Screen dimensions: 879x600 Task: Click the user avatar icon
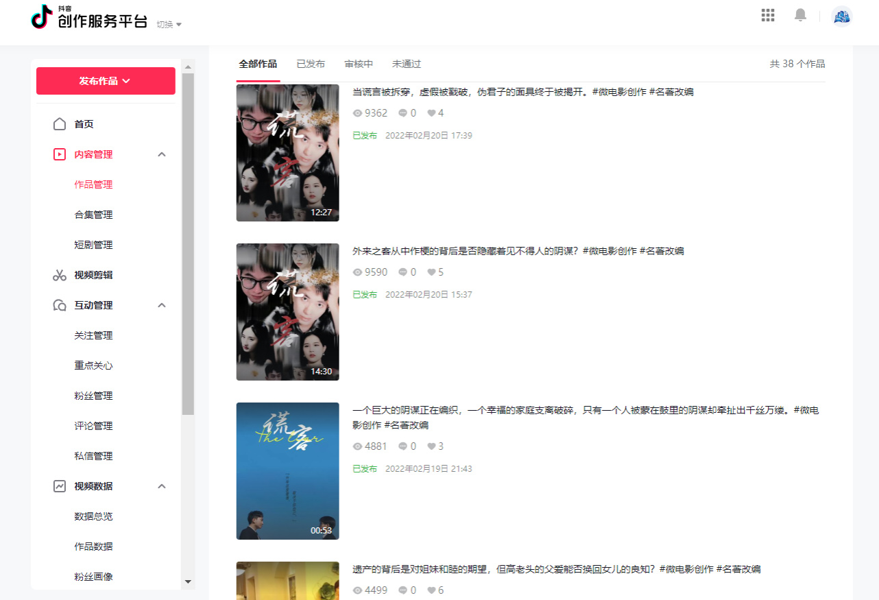coord(841,16)
